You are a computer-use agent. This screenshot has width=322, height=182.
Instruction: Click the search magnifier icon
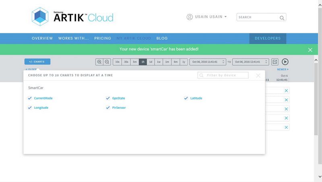pyautogui.click(x=282, y=18)
